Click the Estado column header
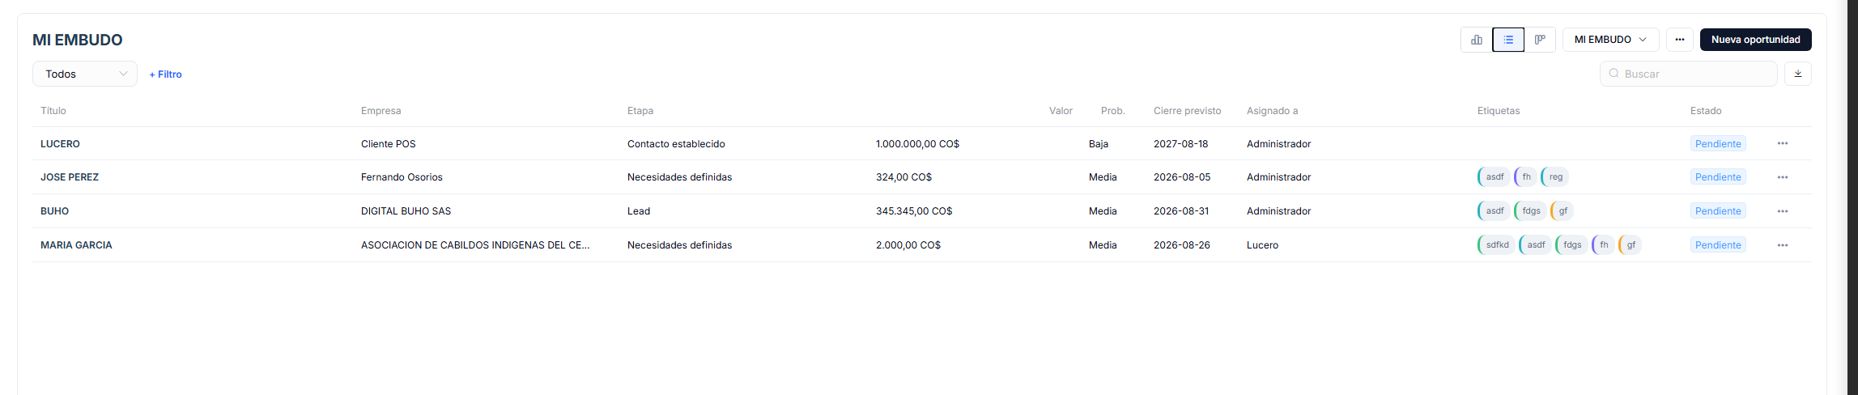Viewport: 1858px width, 395px height. (1706, 111)
